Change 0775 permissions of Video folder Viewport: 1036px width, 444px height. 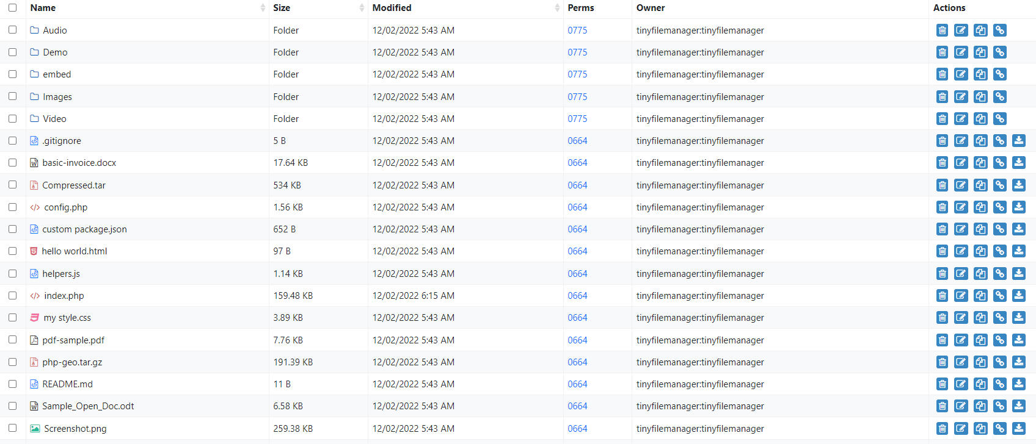577,119
